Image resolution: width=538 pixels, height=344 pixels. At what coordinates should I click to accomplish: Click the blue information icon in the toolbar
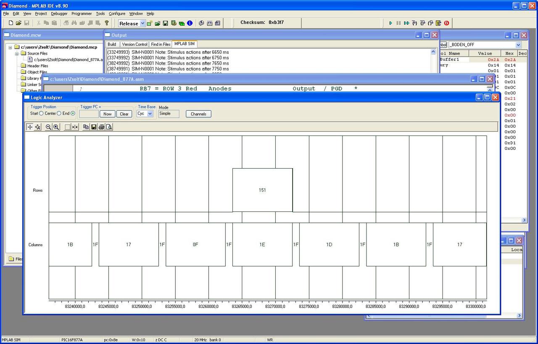pos(190,23)
